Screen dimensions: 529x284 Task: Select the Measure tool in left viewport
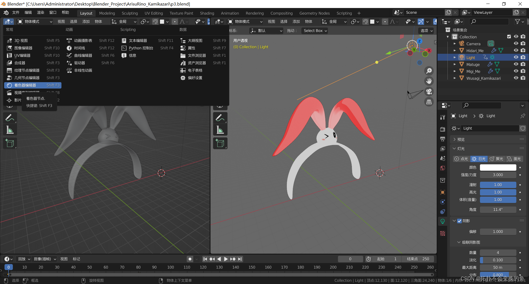tap(10, 130)
